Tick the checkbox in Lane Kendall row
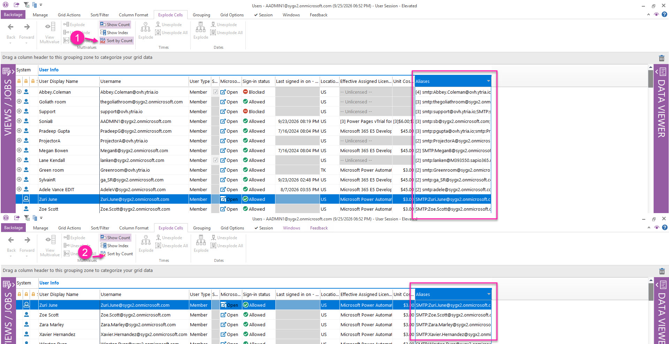The height and width of the screenshot is (344, 669). tap(215, 160)
